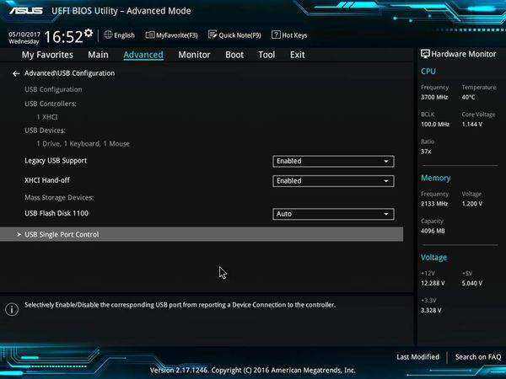506x379 pixels.
Task: Select the Advanced tab
Action: pyautogui.click(x=143, y=55)
